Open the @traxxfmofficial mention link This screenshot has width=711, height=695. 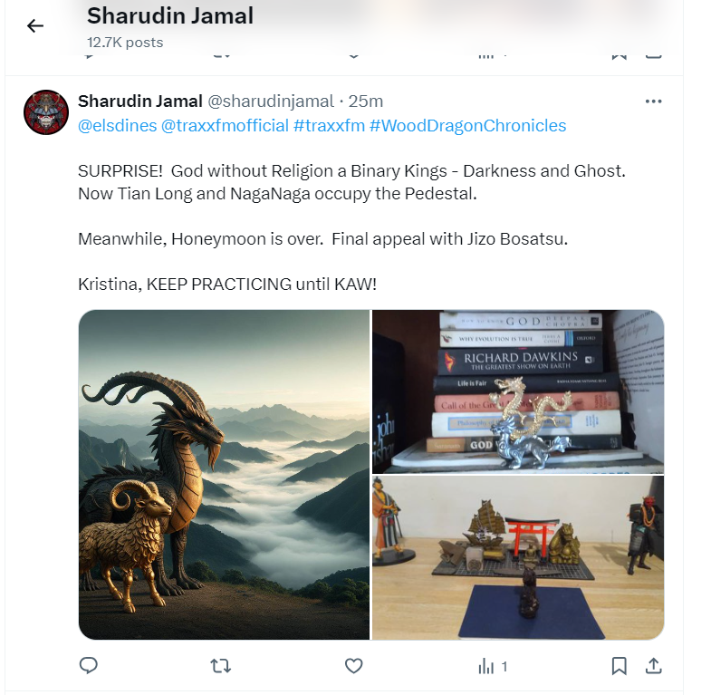click(x=225, y=126)
